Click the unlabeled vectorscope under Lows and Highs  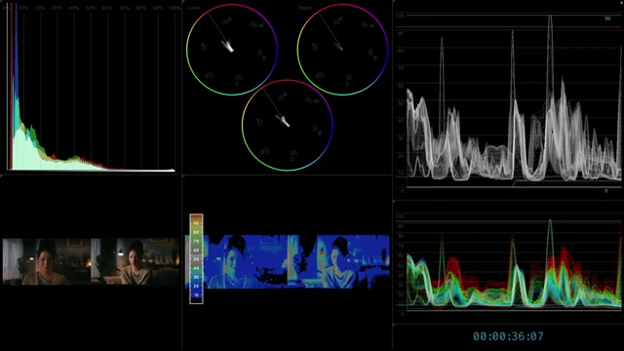(288, 126)
